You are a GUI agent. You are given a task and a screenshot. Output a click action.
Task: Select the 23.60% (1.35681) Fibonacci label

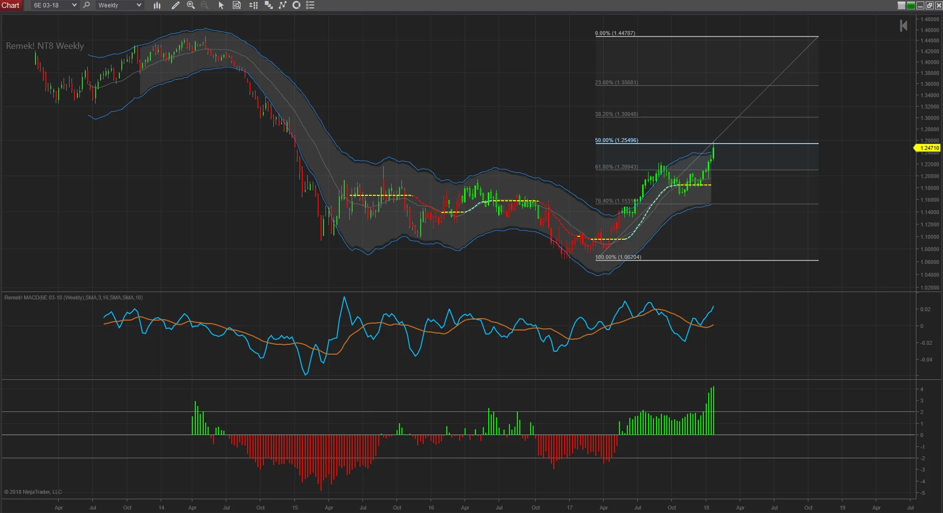point(617,82)
